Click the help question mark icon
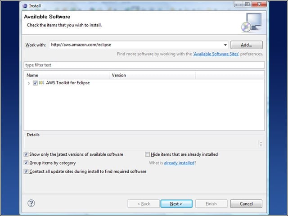 tap(31, 203)
